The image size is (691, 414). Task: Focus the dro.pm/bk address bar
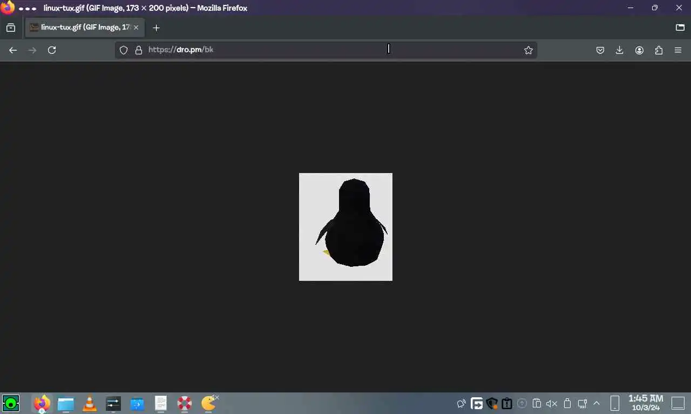(x=326, y=50)
